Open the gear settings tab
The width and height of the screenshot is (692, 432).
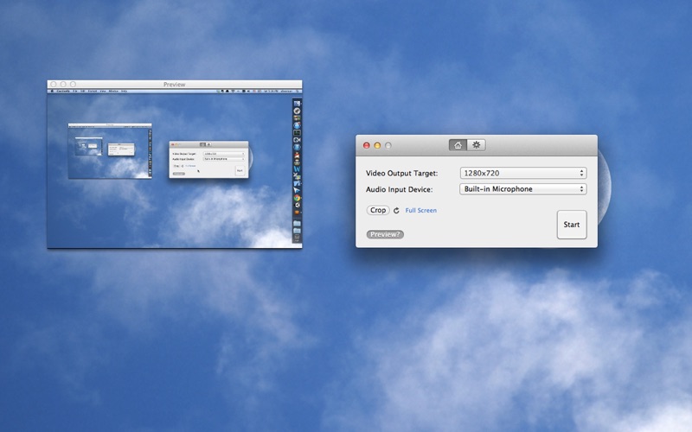tap(477, 145)
